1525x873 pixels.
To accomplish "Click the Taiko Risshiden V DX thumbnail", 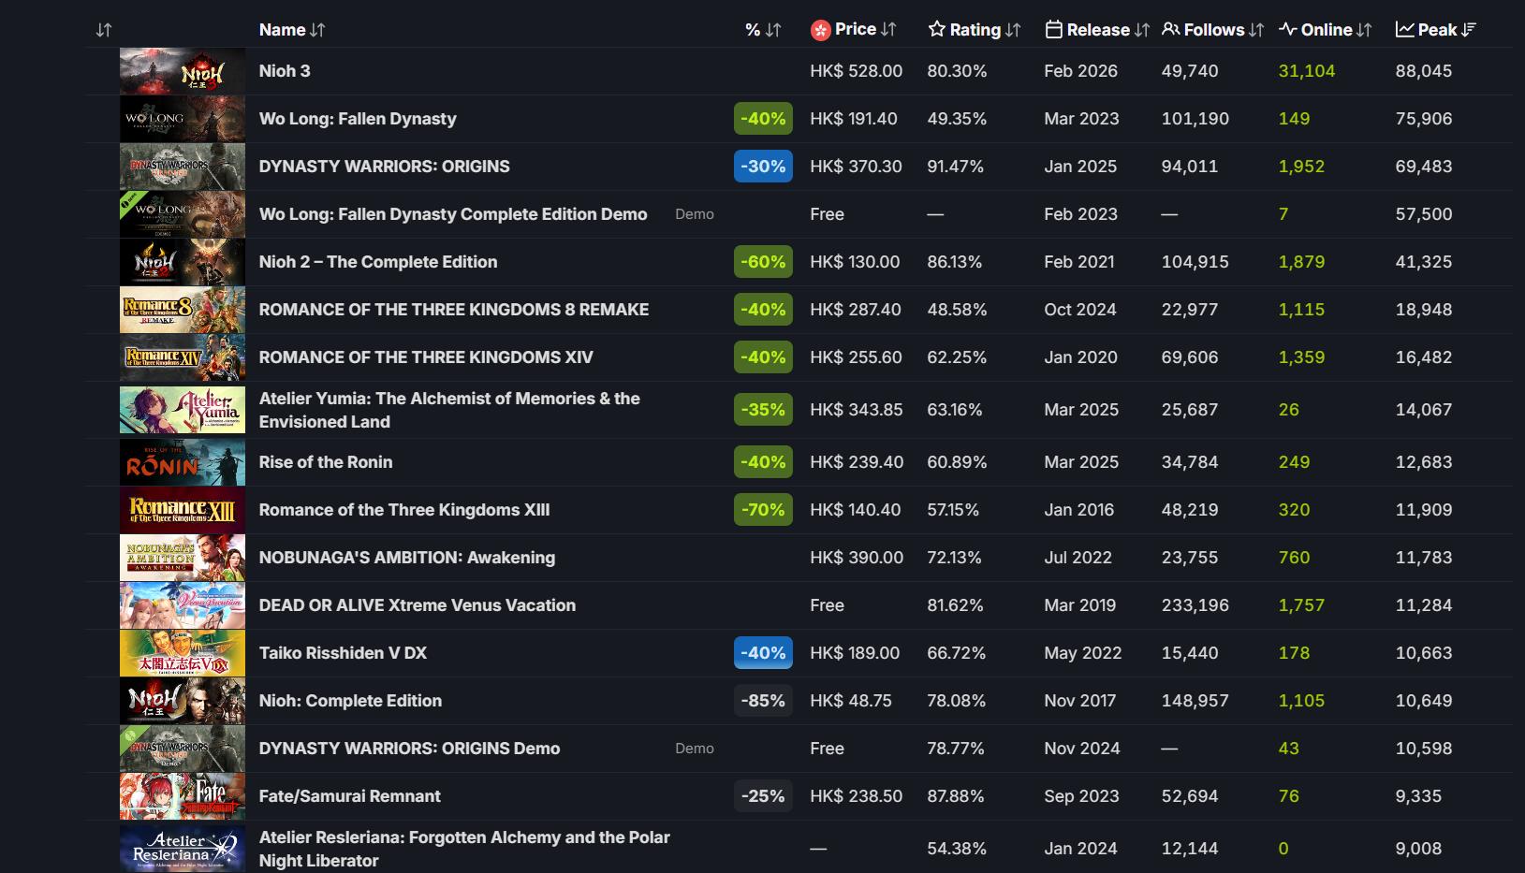I will 183,653.
